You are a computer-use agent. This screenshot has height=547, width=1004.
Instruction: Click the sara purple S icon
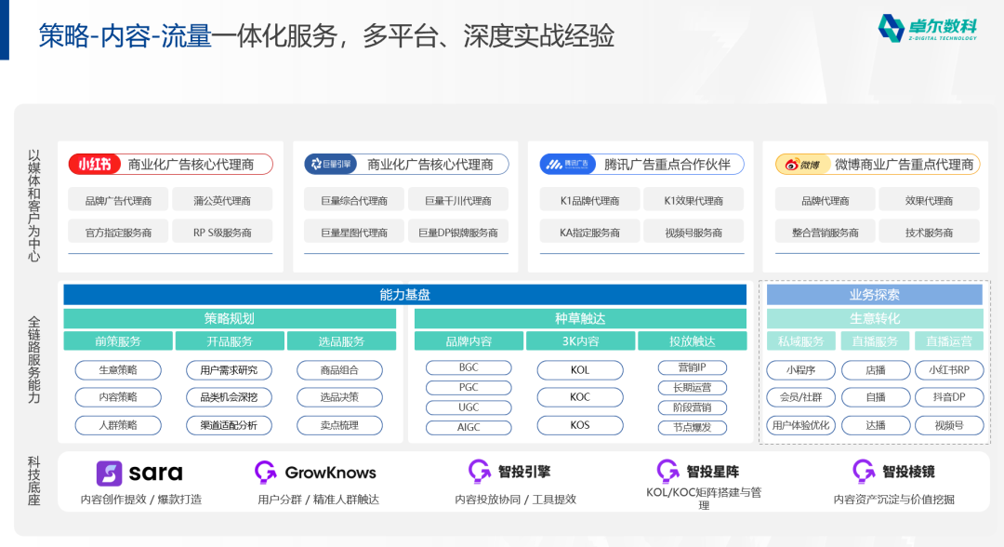(x=109, y=474)
